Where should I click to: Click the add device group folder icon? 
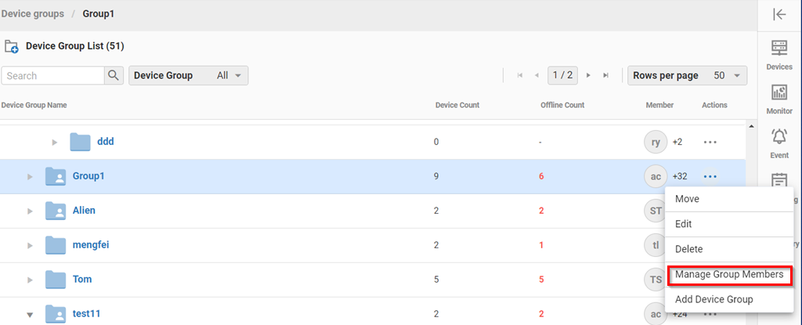coord(12,46)
